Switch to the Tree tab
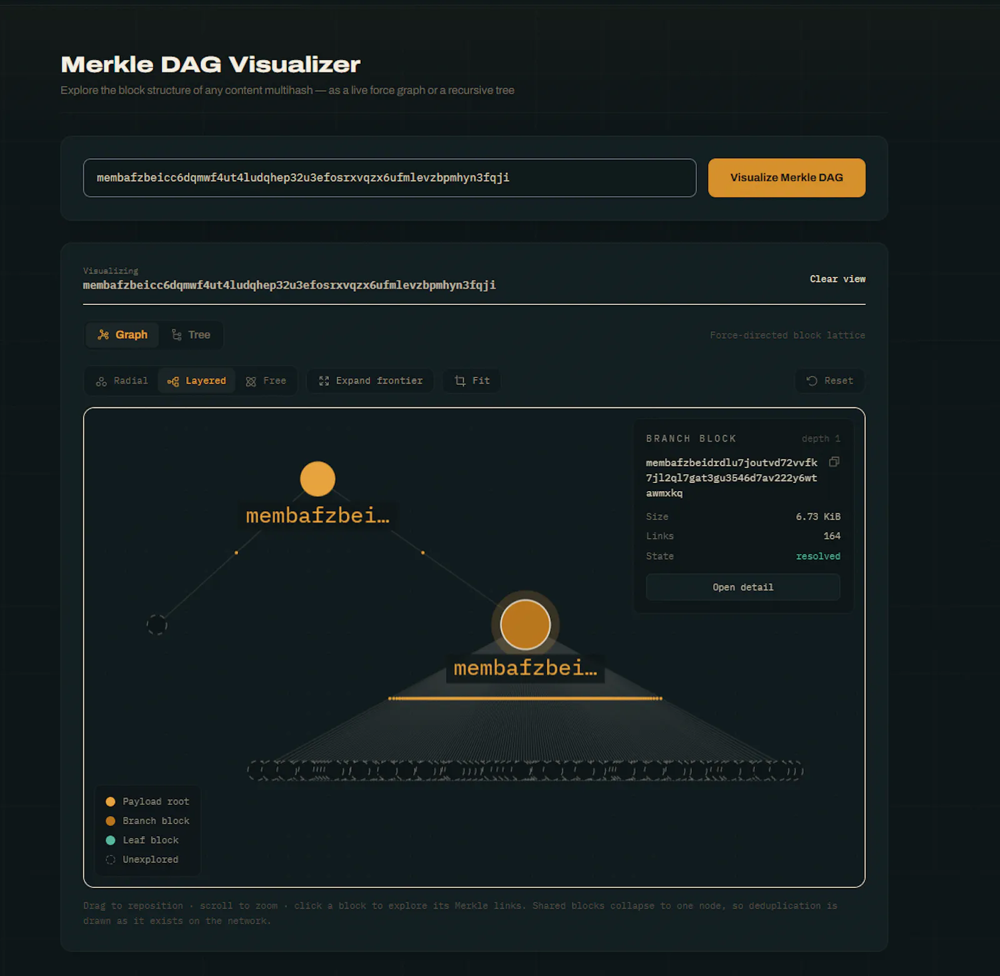Image resolution: width=1000 pixels, height=976 pixels. coord(191,335)
